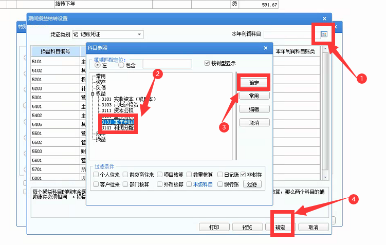Image resolution: width=386 pixels, height=245 pixels.
Task: Select account 3141 利润分配
Action: point(118,128)
